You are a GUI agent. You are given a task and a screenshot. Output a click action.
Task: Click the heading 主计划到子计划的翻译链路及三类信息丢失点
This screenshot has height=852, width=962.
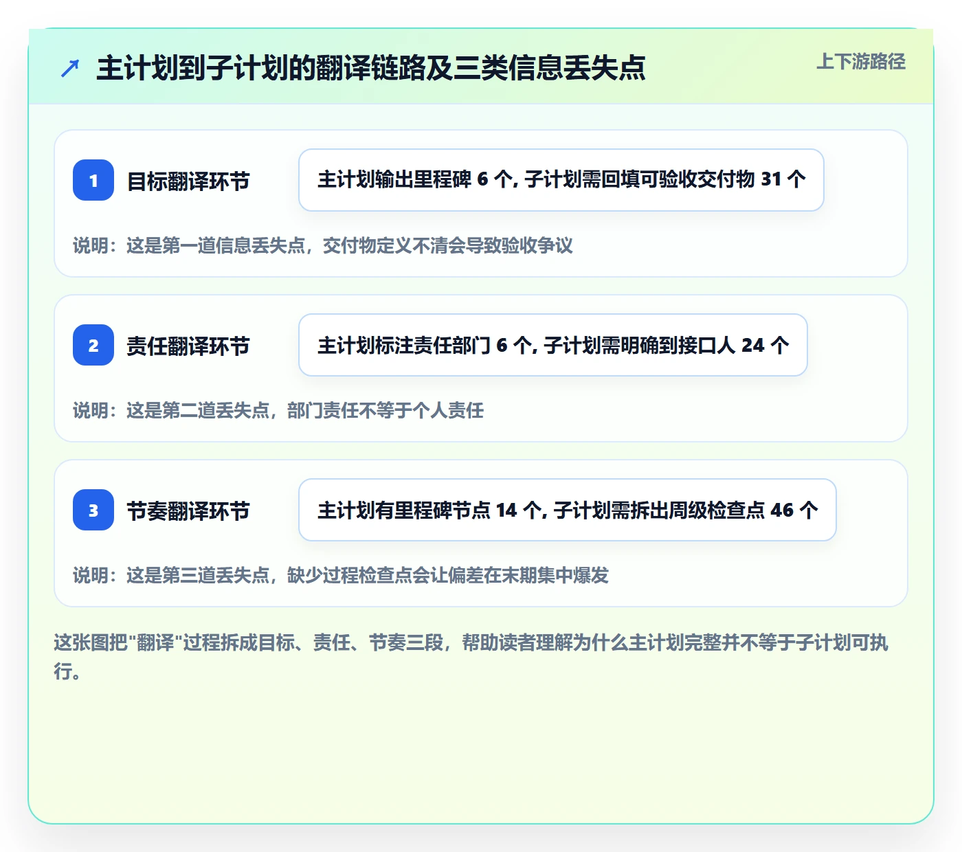point(371,68)
